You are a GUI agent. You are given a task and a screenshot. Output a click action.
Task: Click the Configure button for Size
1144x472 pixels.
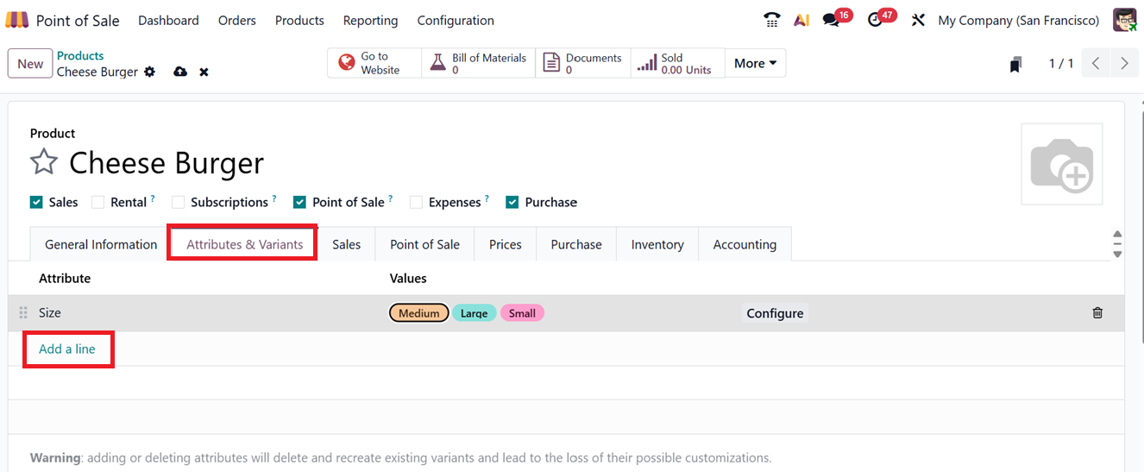click(x=775, y=313)
